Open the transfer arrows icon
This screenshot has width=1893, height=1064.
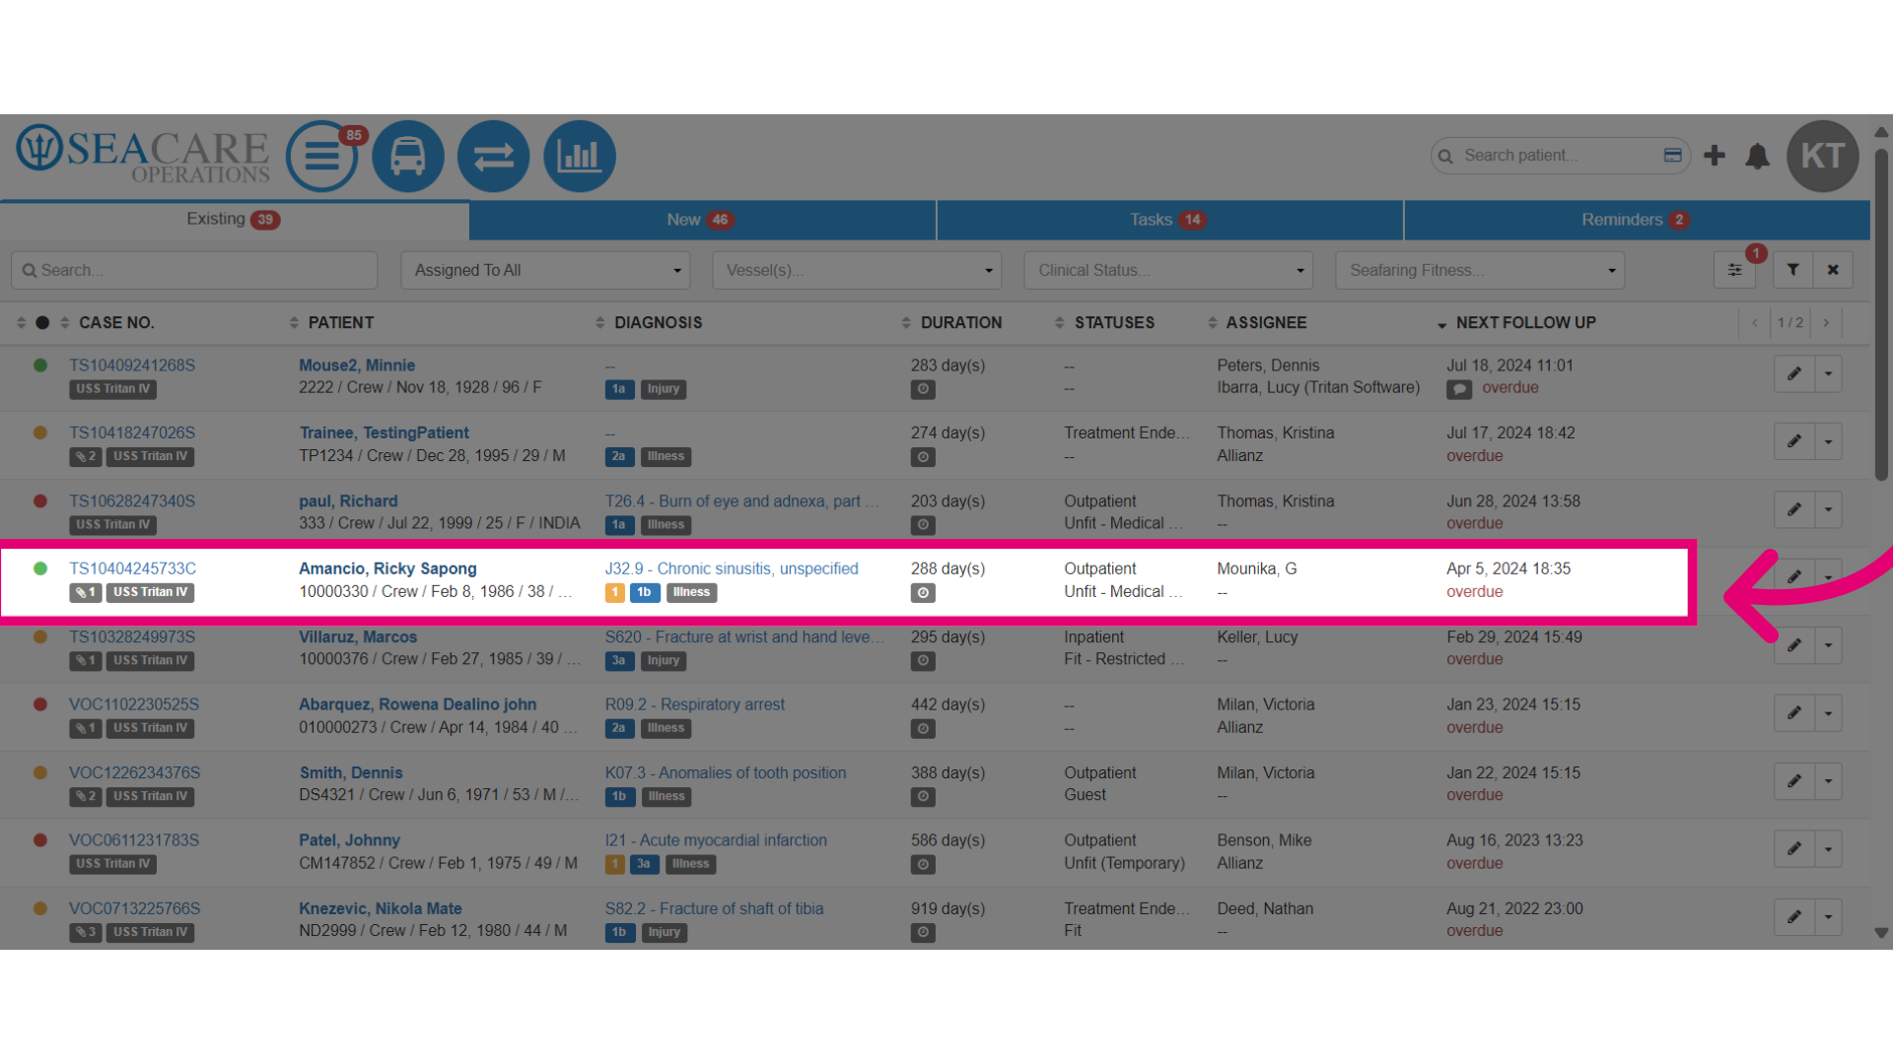pyautogui.click(x=493, y=156)
